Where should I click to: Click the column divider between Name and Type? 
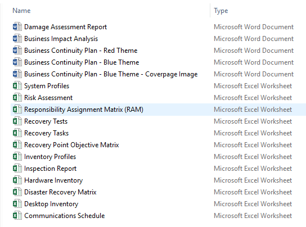(210, 11)
